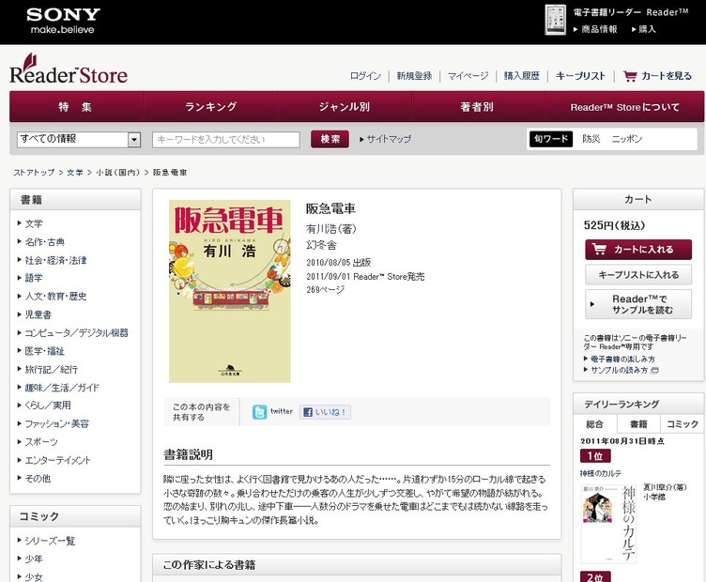This screenshot has width=706, height=582.
Task: Open the 著者別 menu
Action: (478, 107)
